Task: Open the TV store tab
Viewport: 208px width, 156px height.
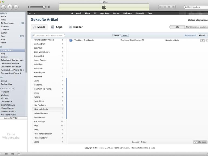Action: 95,13
